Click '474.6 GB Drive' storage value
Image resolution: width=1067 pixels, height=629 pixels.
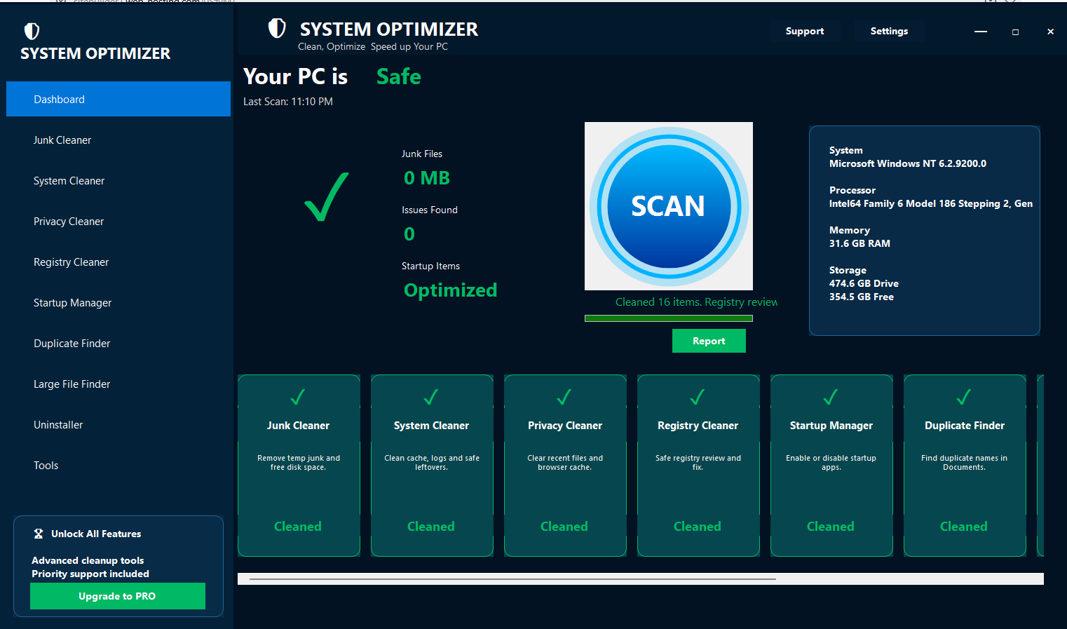click(864, 283)
